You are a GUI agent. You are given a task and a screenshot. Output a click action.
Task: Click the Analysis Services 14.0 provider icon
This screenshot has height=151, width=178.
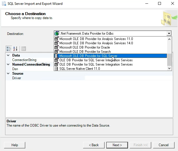56,43
